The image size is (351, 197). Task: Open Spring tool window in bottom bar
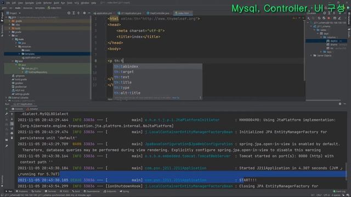click(x=124, y=192)
